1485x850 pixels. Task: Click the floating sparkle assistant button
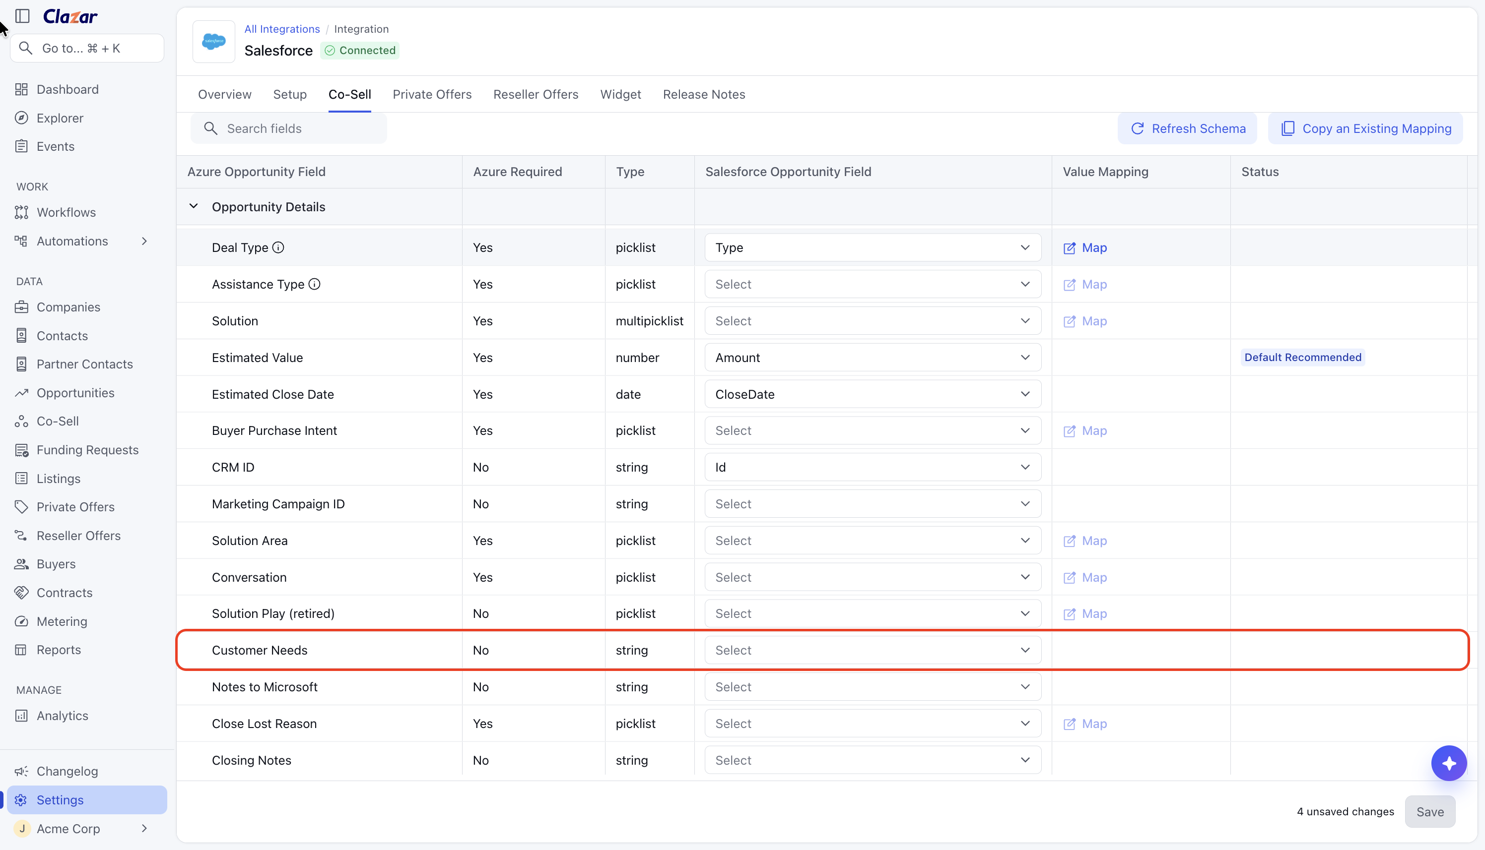[x=1449, y=763]
